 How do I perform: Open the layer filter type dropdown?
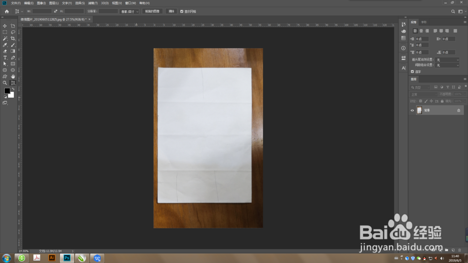click(420, 87)
